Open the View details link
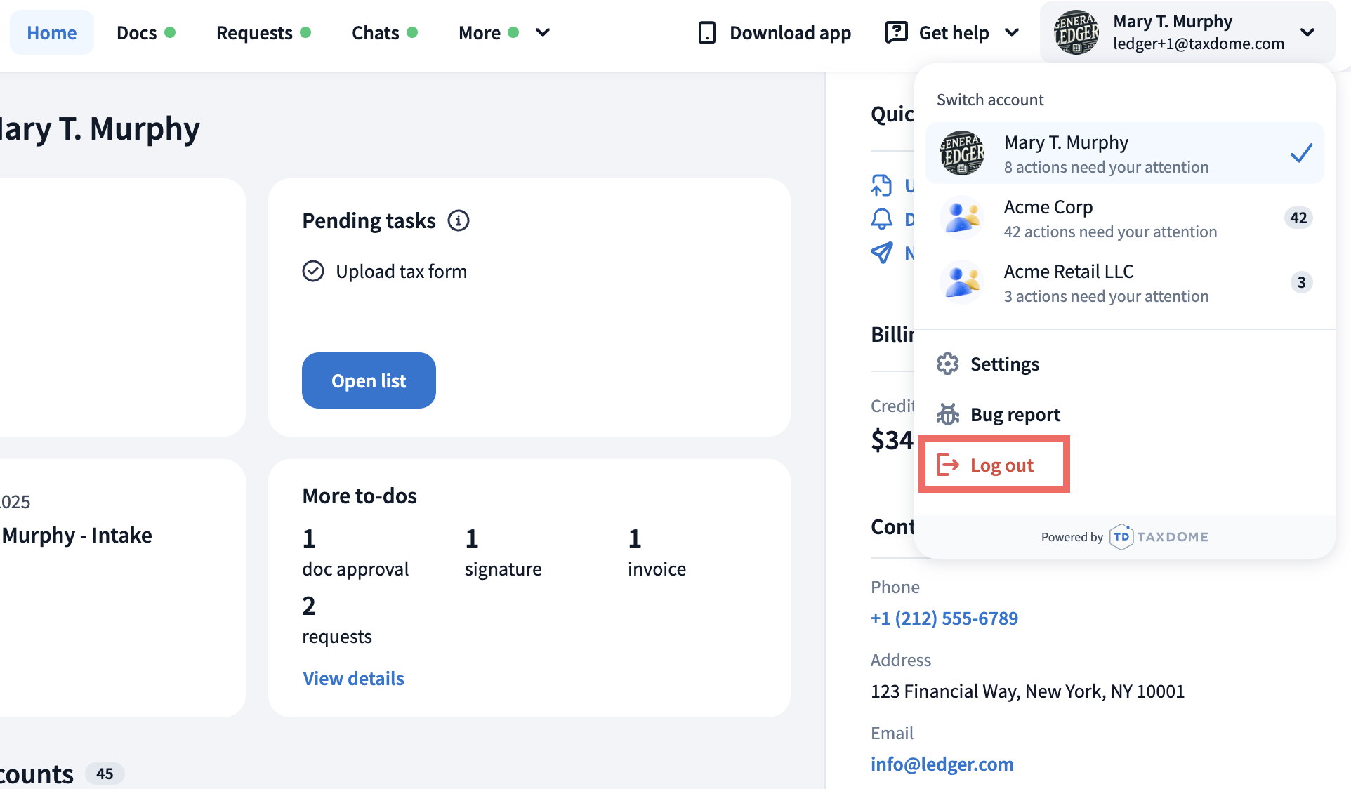 [x=353, y=678]
